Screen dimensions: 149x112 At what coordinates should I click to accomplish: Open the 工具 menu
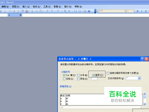tap(47, 7)
